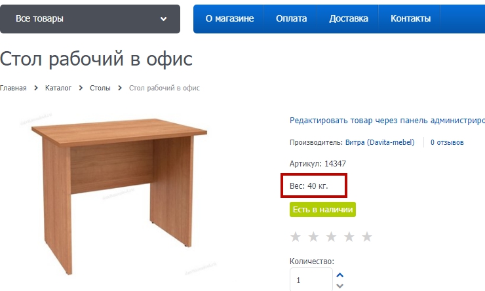The image size is (485, 291).
Task: Decrease quantity with the down arrow
Action: (x=340, y=286)
